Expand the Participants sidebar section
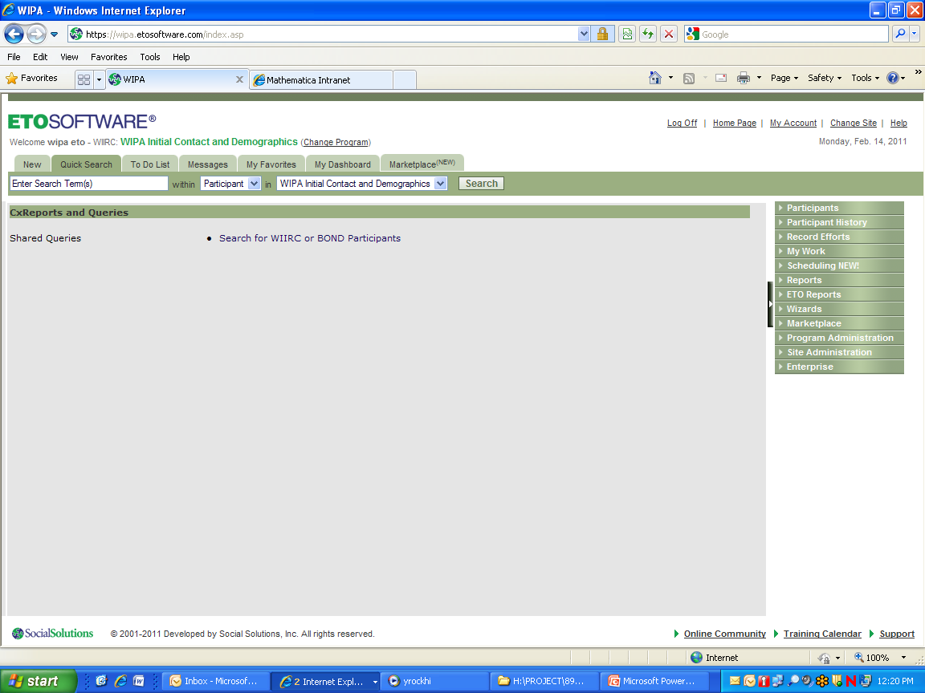This screenshot has height=693, width=925. click(x=839, y=208)
